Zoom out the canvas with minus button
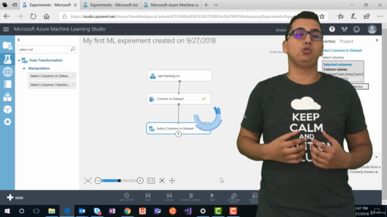Image resolution: width=387 pixels, height=217 pixels. coord(98,181)
